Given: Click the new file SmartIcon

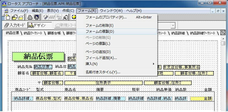Looking at the screenshot, I should click(x=7, y=17).
